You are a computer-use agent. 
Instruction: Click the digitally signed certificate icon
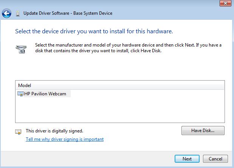pos(18,131)
